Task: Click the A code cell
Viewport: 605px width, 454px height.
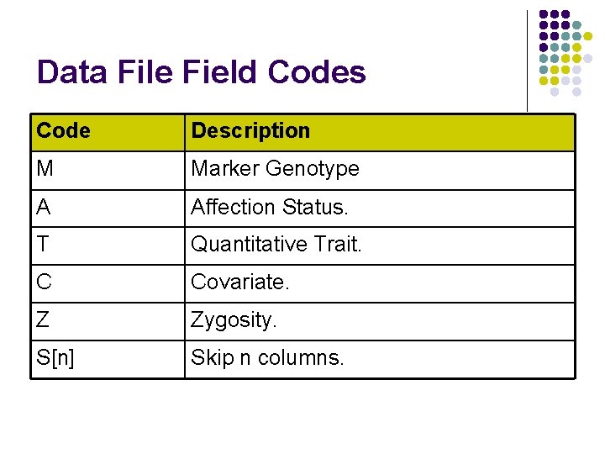Action: tap(108, 209)
